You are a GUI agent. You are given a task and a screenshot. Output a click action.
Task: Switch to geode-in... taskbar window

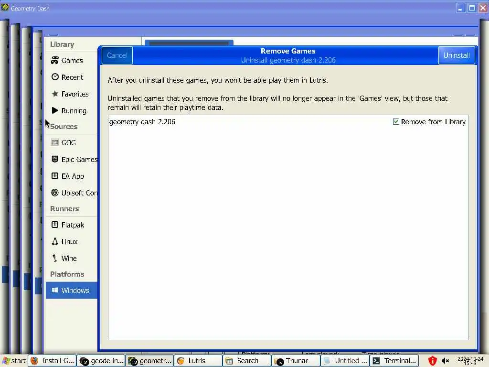(x=101, y=361)
